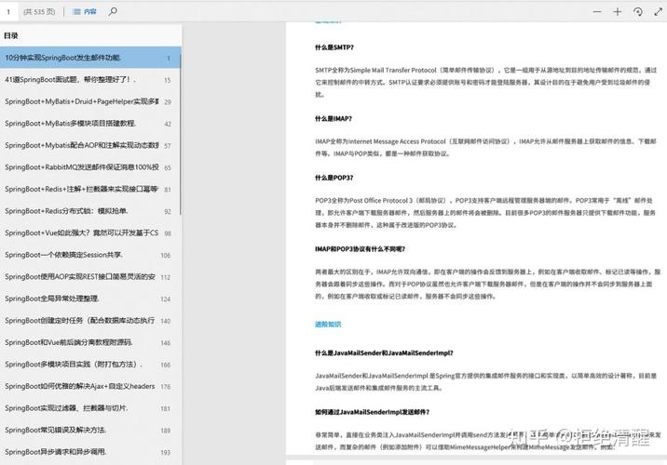Select SpringBoot多模块项目实践 entry
667x465 pixels.
[x=90, y=365]
